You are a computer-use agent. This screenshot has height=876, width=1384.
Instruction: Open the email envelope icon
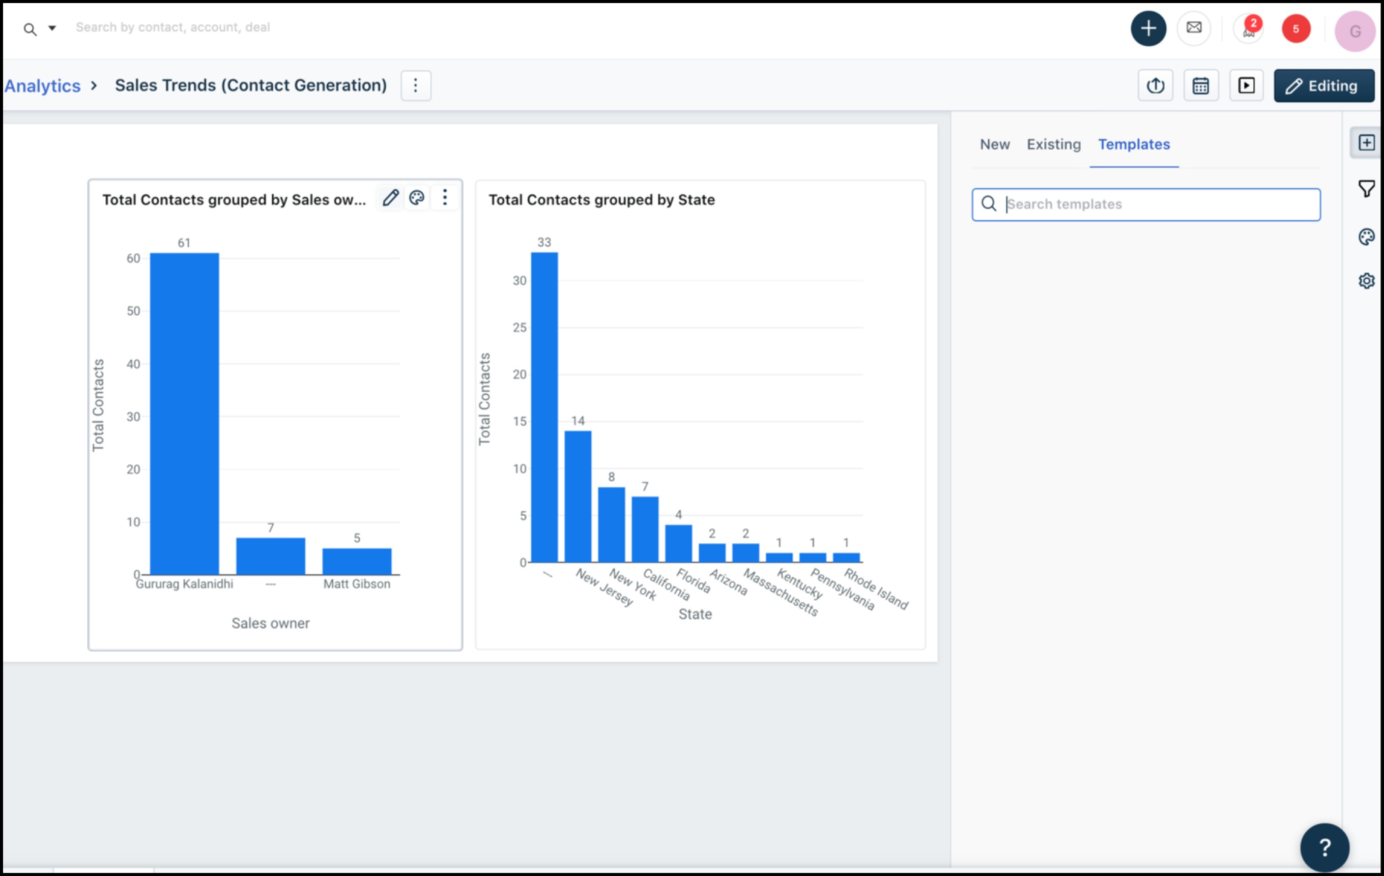[1194, 27]
